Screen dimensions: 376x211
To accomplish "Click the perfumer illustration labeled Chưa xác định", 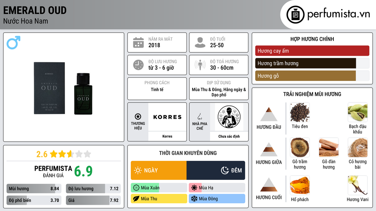I will click(229, 117).
